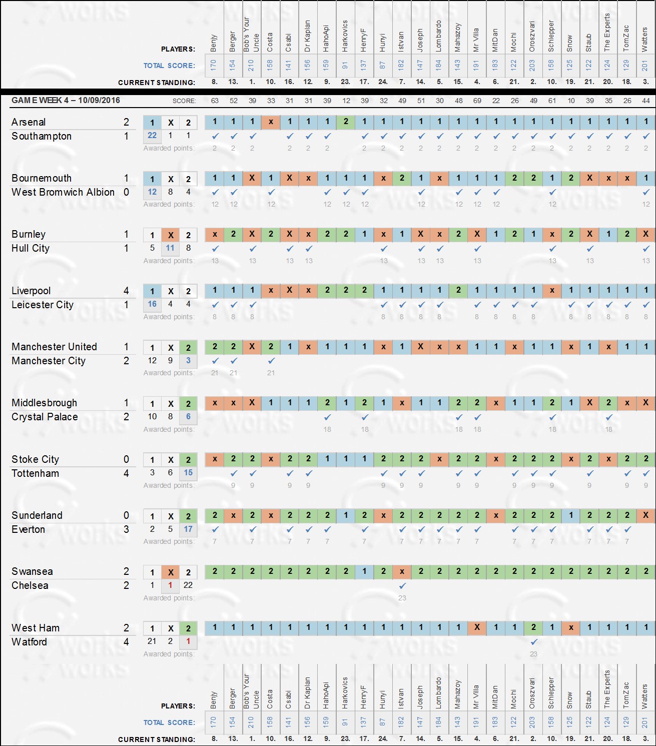This screenshot has height=746, width=656.
Task: Click the Tottenham team name
Action: pyautogui.click(x=36, y=473)
